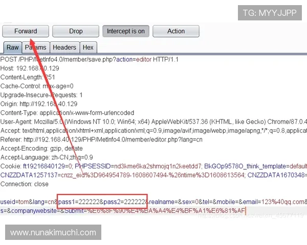Click the pass1=222222 parameter

[79, 202]
